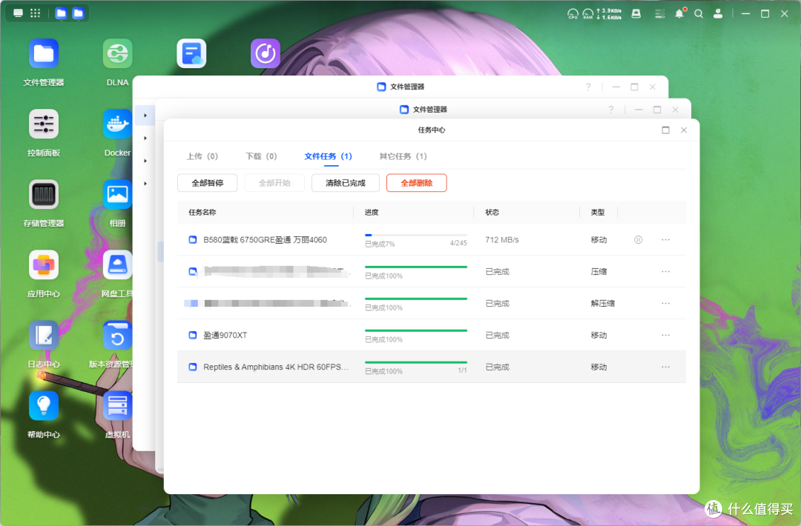Click the 盈通9070XT task progress bar
The width and height of the screenshot is (801, 526).
tap(416, 330)
